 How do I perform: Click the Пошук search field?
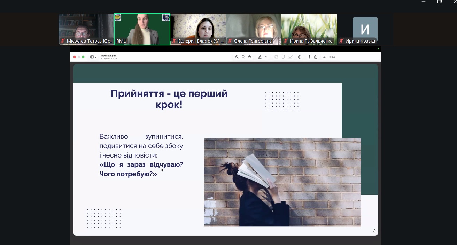click(x=331, y=57)
